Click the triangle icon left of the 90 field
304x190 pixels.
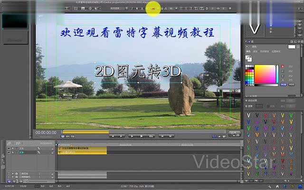(166, 9)
